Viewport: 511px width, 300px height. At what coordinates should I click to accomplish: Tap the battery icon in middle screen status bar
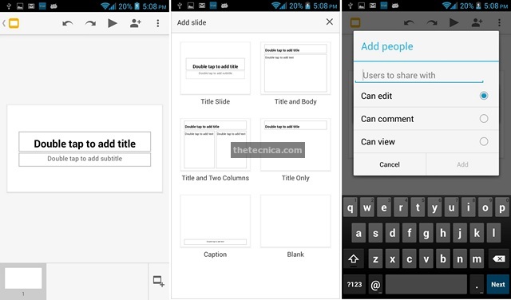pos(307,6)
